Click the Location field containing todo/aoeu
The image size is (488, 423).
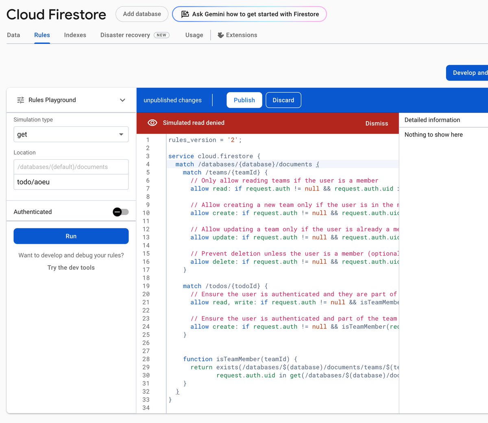(x=71, y=183)
